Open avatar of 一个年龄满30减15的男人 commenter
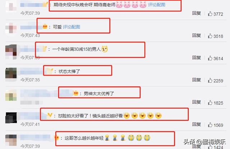Viewport: 230px width, 149px height. click(x=11, y=52)
